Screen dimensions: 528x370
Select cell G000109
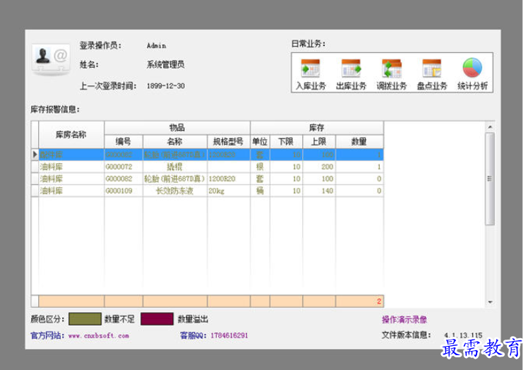click(124, 191)
